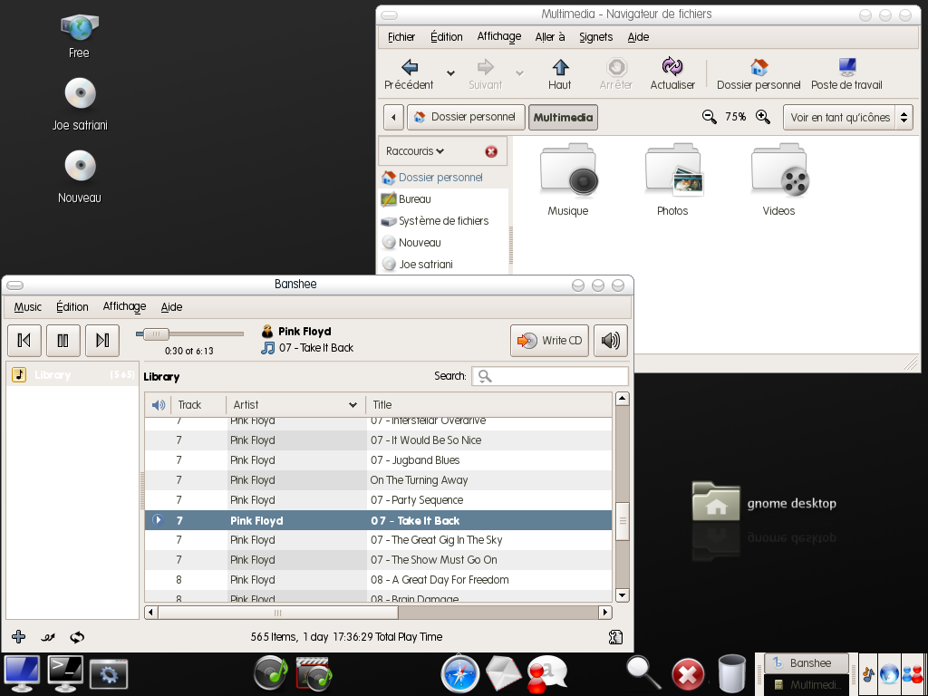Click the speaker column header icon
This screenshot has height=696, width=928.
pos(158,405)
